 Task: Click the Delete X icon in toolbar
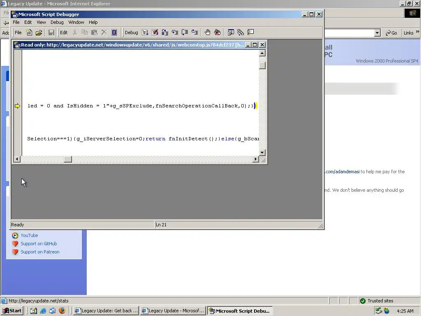(104, 33)
